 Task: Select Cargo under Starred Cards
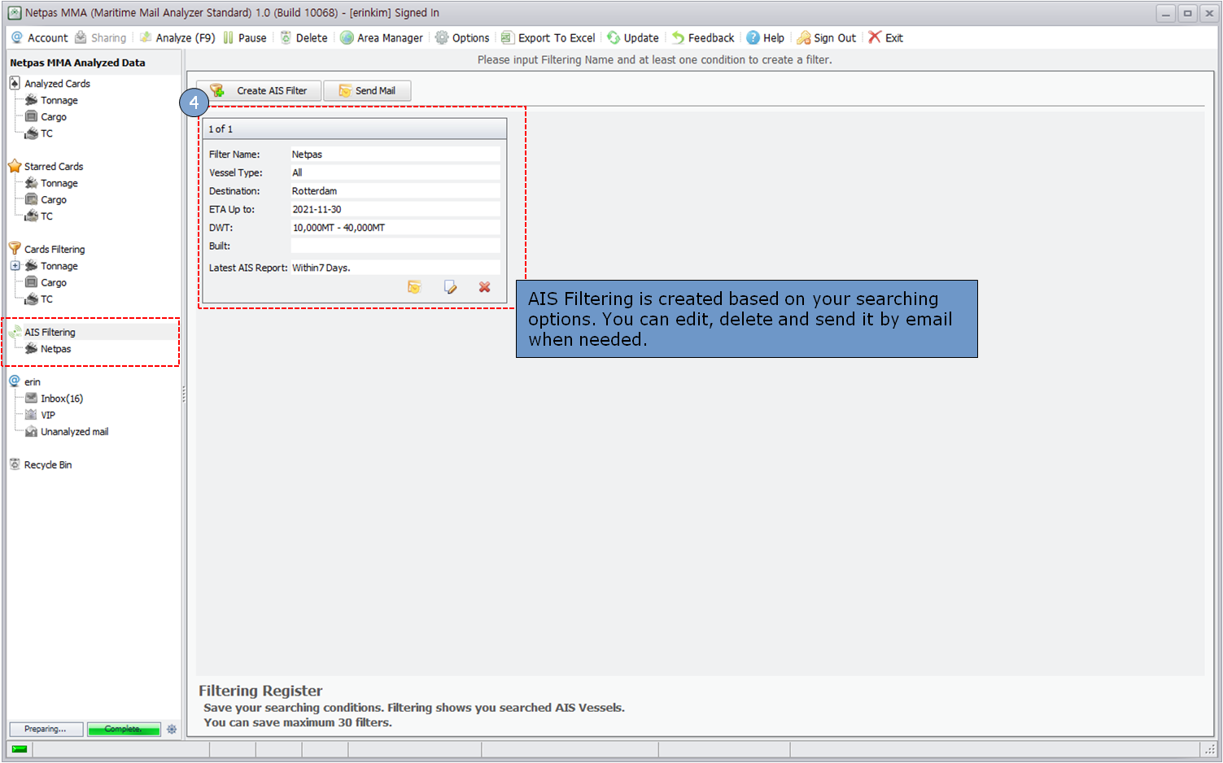54,200
